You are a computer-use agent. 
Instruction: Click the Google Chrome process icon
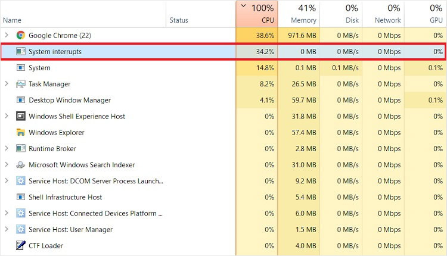point(21,36)
